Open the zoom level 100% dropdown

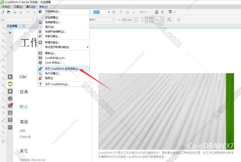point(109,12)
